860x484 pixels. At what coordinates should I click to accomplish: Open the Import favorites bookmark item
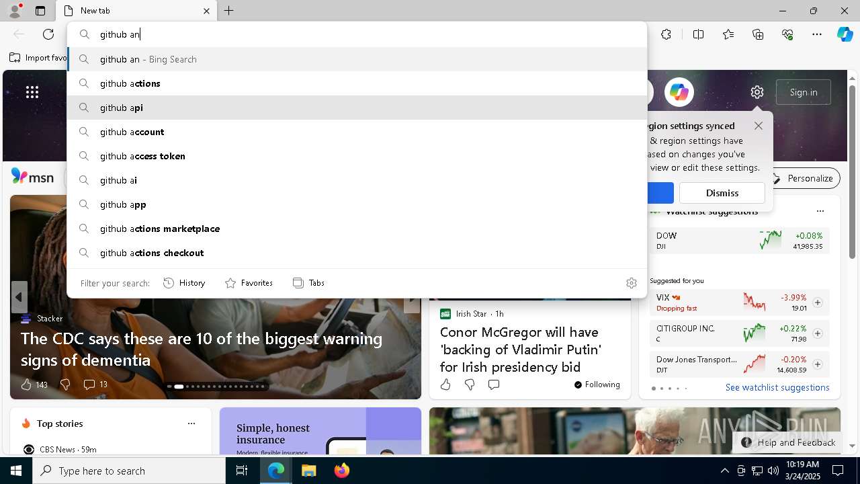pyautogui.click(x=38, y=58)
